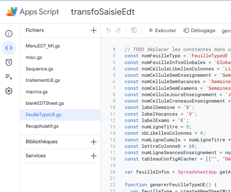This screenshot has width=231, height=192.
Task: Click nomCelluleSemExamens on line 7
Action: (x=169, y=88)
